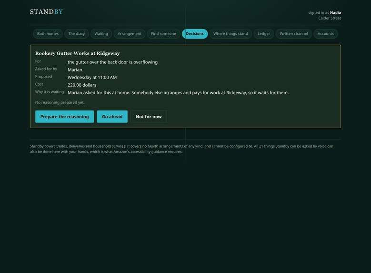Open the Arrangement tab

[130, 34]
